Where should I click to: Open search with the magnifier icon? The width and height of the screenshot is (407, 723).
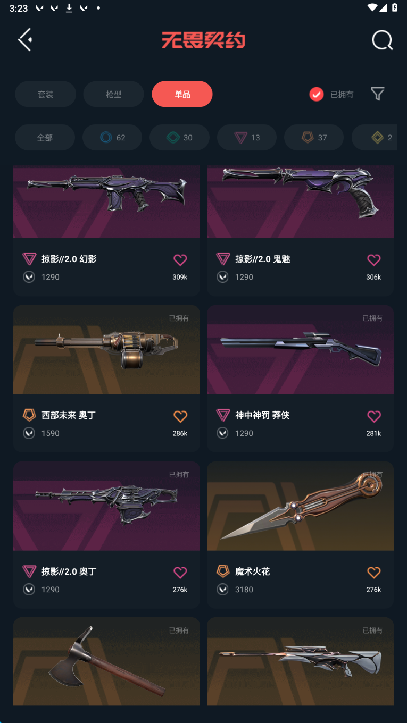coord(382,40)
